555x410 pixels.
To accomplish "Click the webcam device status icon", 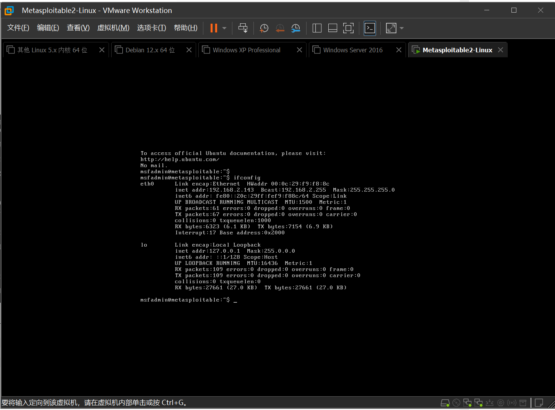I will click(500, 403).
